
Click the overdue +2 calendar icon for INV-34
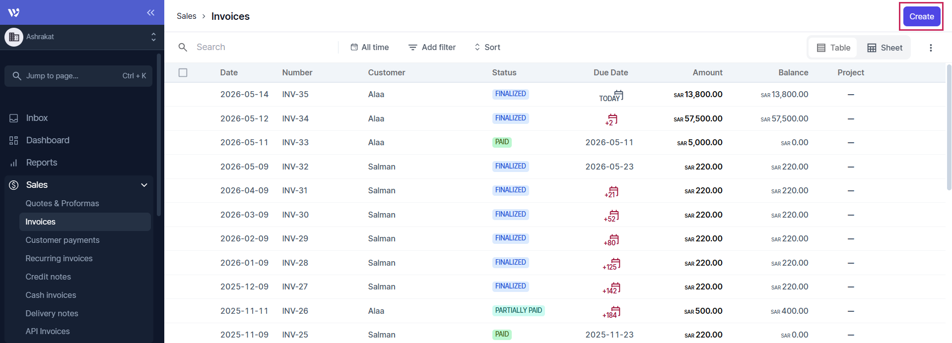point(612,119)
